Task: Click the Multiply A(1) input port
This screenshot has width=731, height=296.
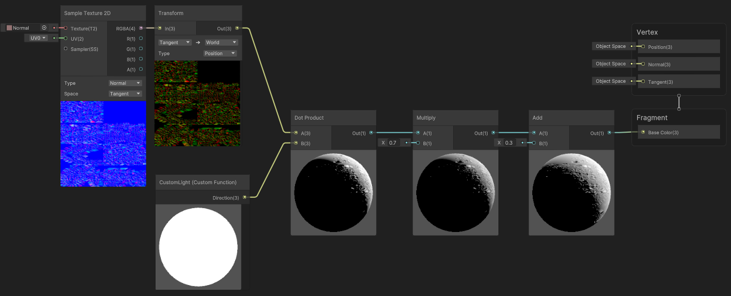Action: tap(418, 133)
